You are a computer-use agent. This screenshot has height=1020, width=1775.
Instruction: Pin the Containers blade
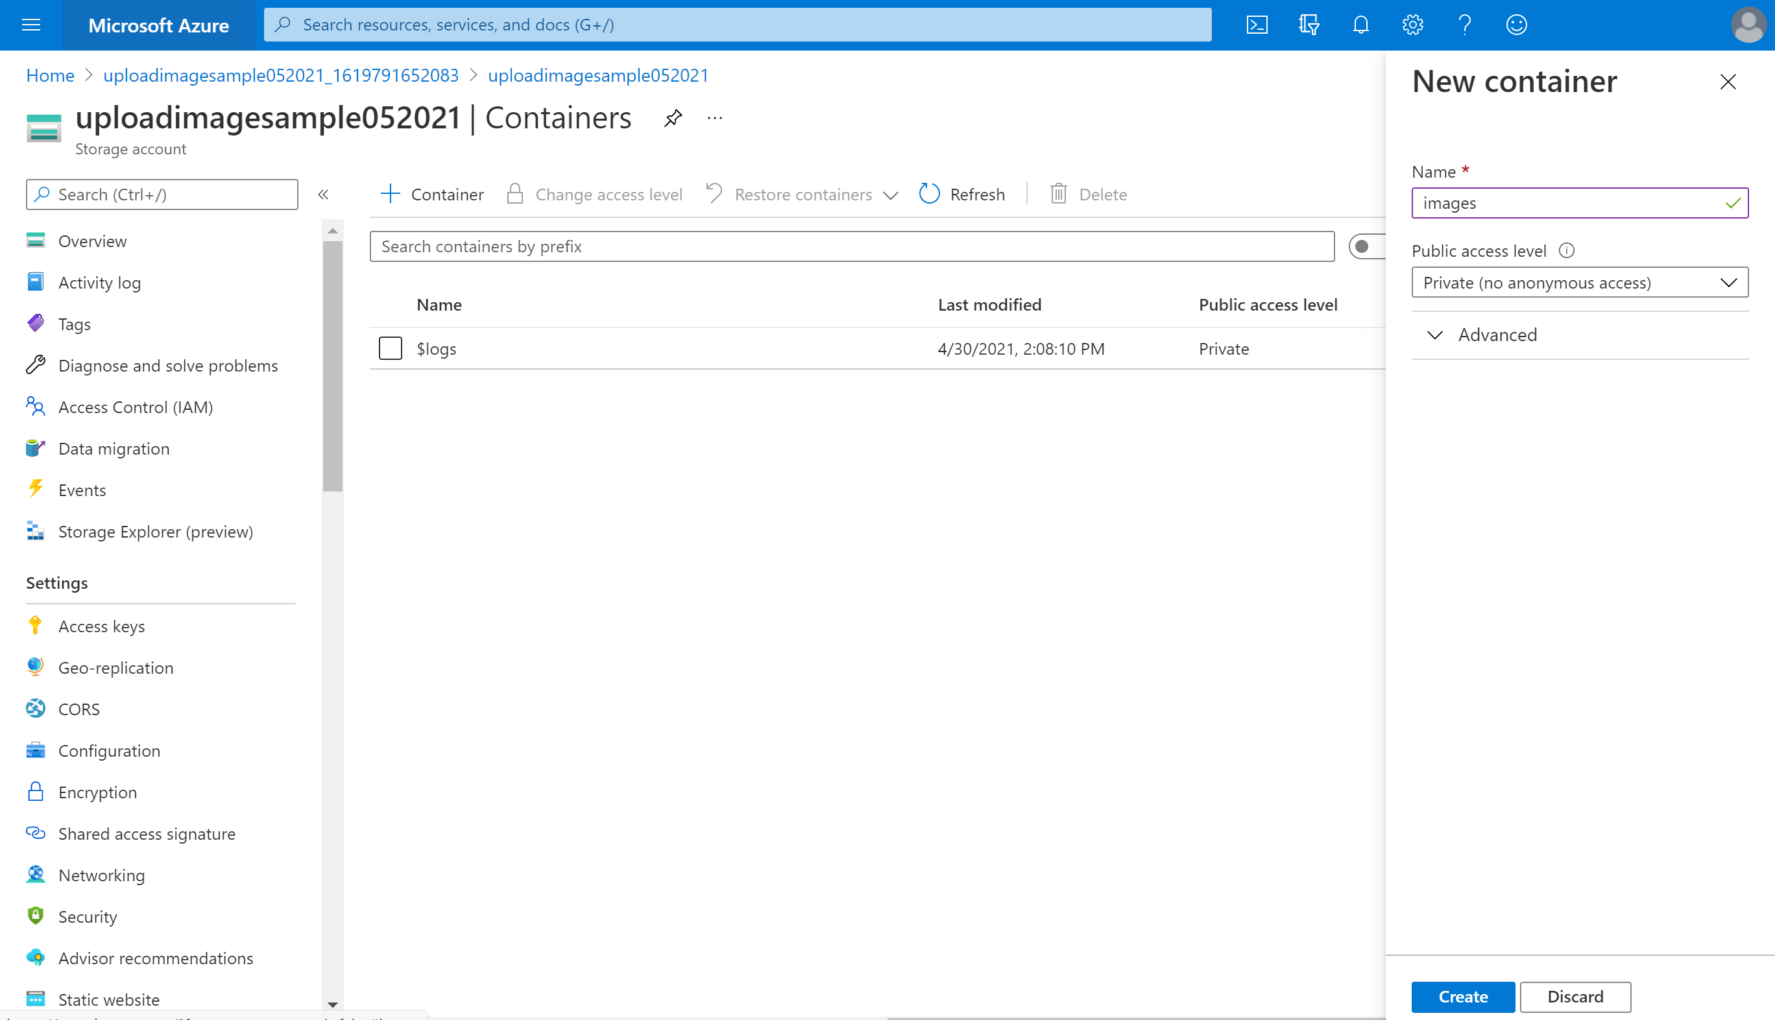point(673,118)
